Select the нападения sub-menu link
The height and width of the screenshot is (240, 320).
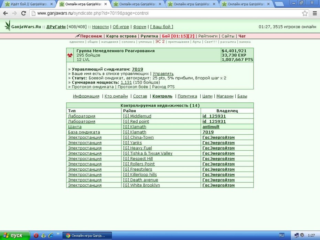click(110, 42)
